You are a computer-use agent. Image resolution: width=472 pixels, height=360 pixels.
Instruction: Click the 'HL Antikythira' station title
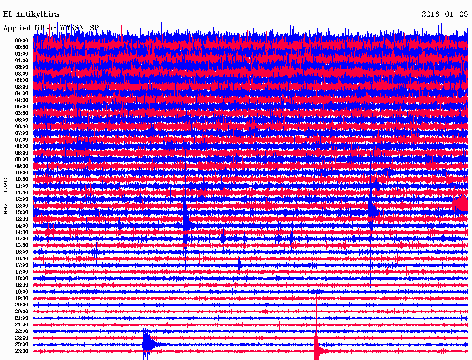(31, 14)
